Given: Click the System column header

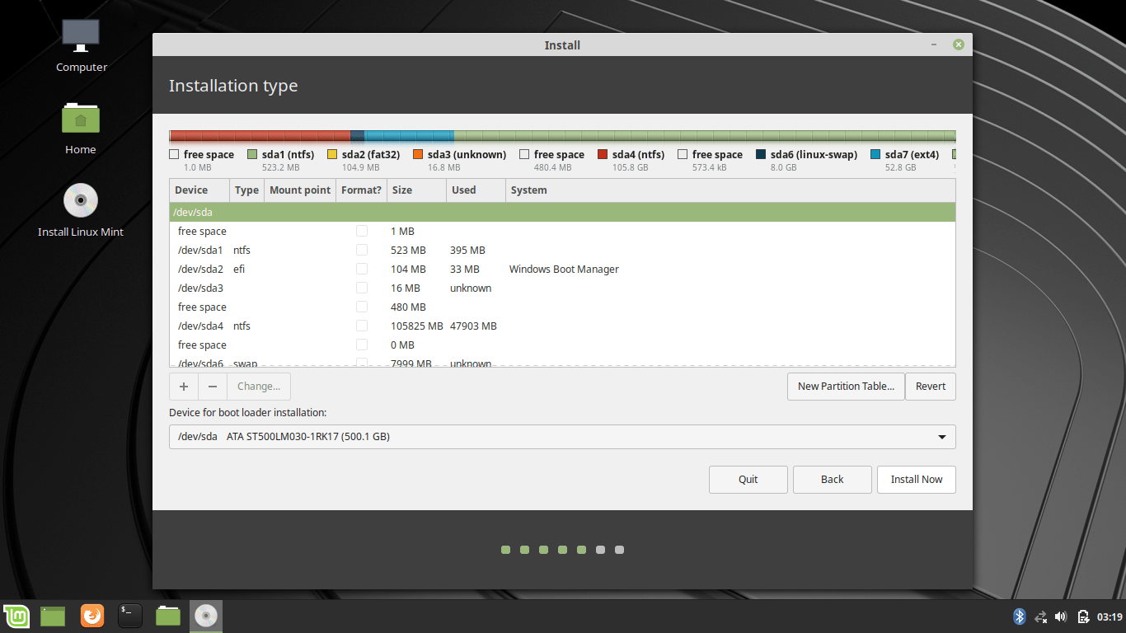Looking at the screenshot, I should pos(730,190).
